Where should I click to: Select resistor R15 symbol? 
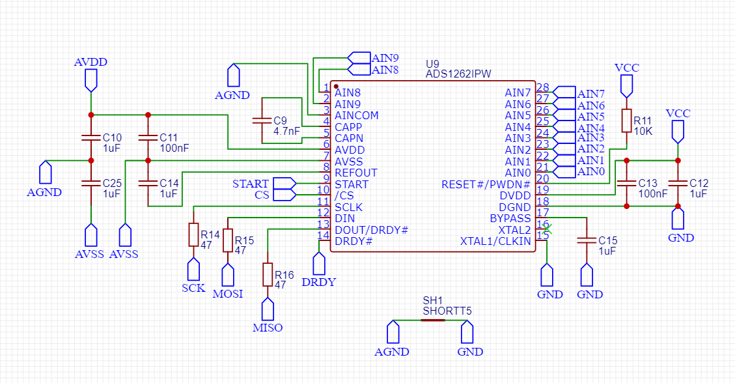[x=228, y=240]
